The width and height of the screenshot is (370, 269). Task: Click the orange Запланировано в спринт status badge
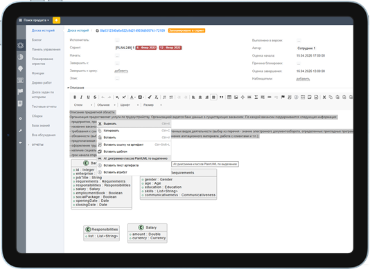pos(186,30)
